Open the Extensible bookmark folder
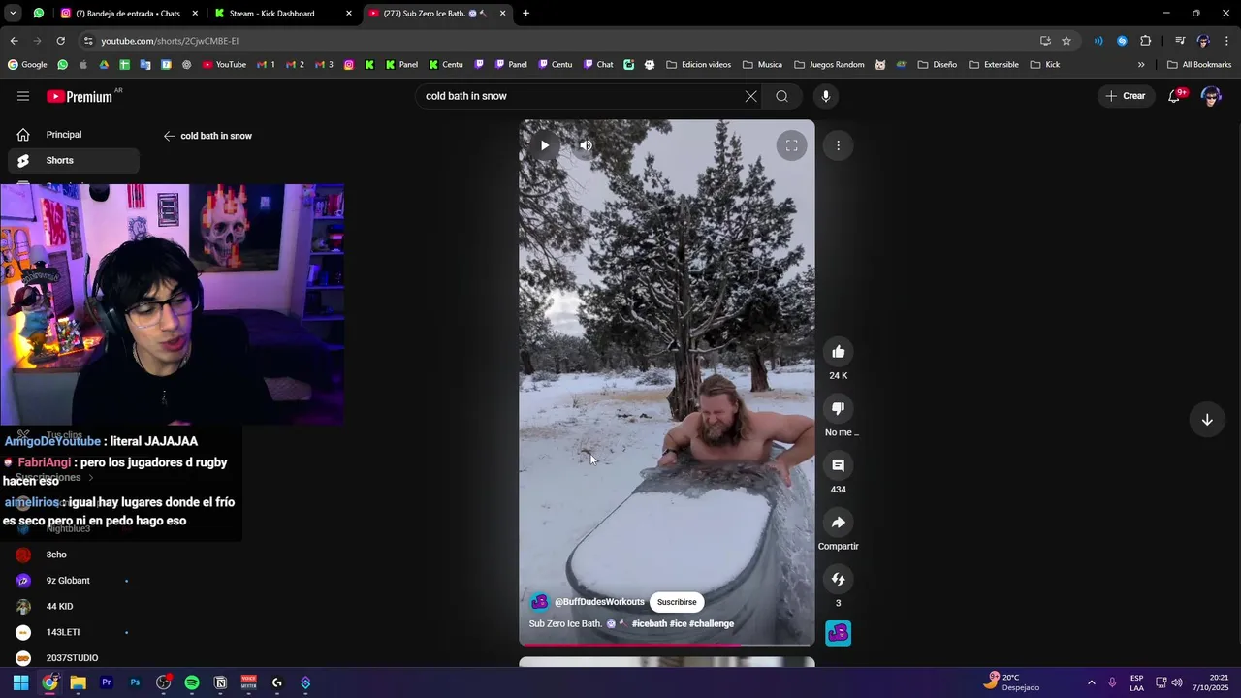This screenshot has width=1241, height=698. [993, 65]
